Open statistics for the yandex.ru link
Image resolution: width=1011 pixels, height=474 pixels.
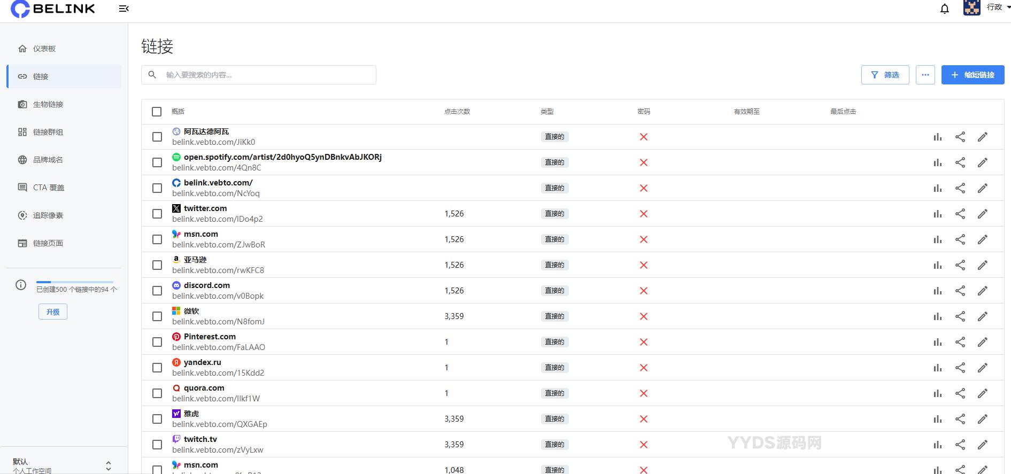937,368
